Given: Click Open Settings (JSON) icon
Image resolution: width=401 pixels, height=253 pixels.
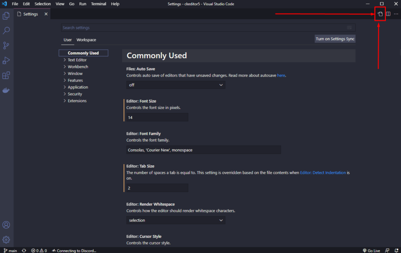Looking at the screenshot, I should point(380,14).
